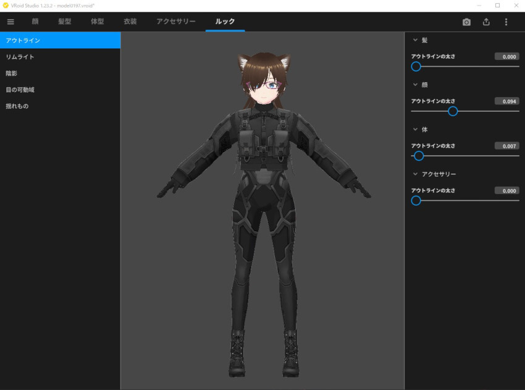This screenshot has width=525, height=390.
Task: Open the hamburger main menu
Action: click(x=10, y=22)
